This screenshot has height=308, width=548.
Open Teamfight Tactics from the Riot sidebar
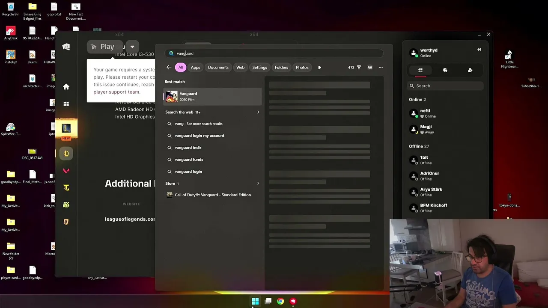[x=66, y=187]
